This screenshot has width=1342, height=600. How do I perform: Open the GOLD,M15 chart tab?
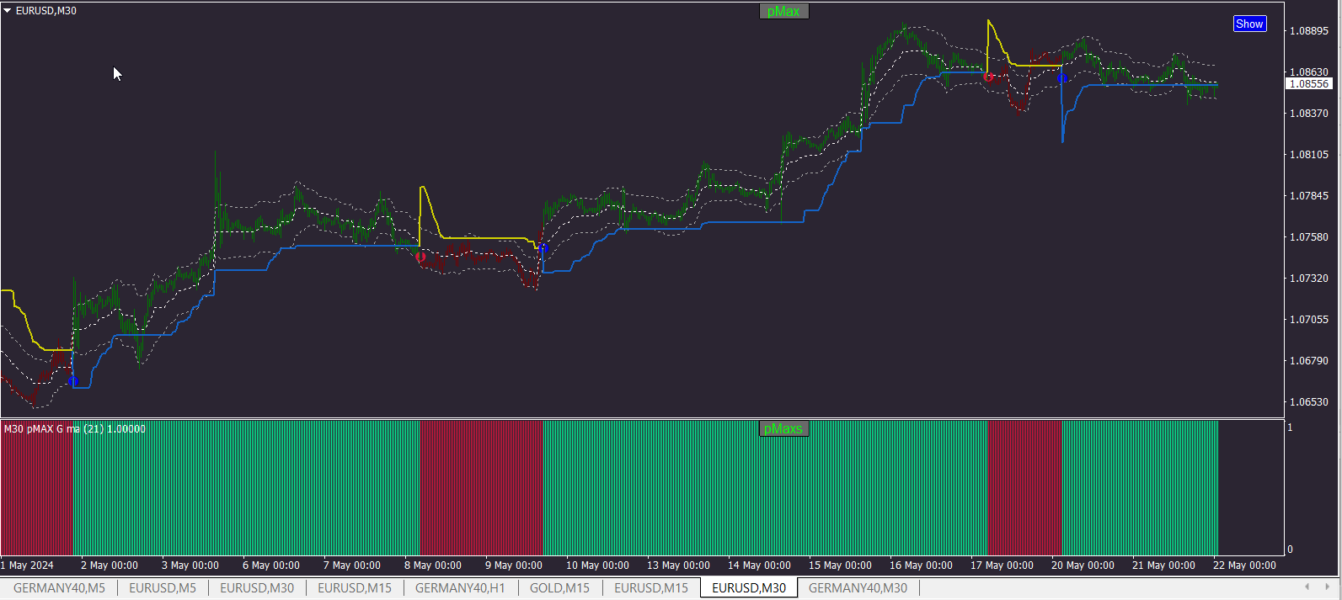point(559,588)
